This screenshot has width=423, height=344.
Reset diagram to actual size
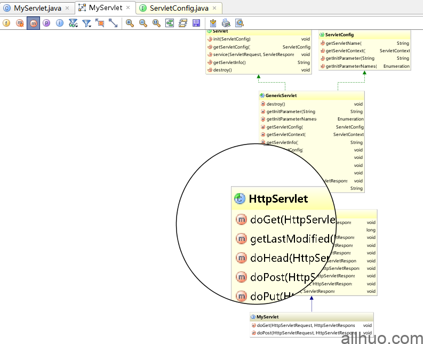coord(156,23)
